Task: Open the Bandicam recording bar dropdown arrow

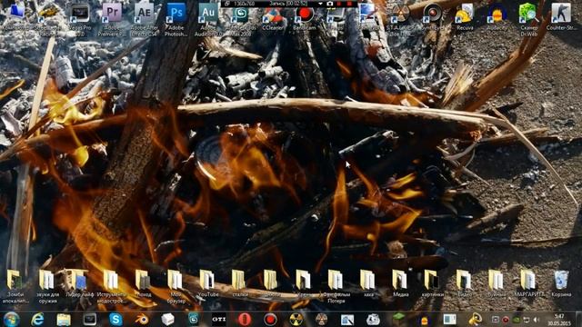Action: (320, 4)
